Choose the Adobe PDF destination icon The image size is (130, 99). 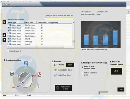point(39,74)
